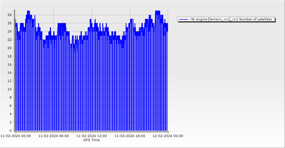Click the y-axis tick label 8
The image size is (285, 148).
tap(10, 97)
